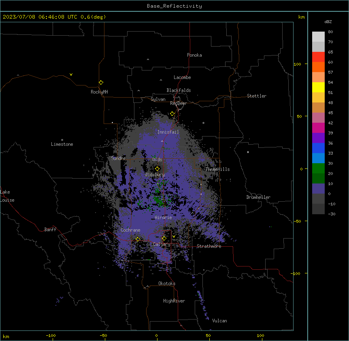This screenshot has width=349, height=341.
Task: Click the HighRiver city label
Action: point(174,301)
